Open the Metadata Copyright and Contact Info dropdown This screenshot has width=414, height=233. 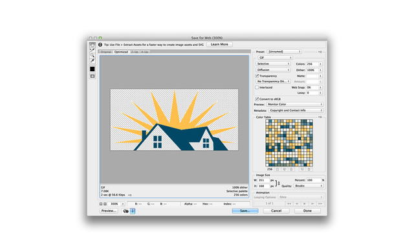click(296, 110)
